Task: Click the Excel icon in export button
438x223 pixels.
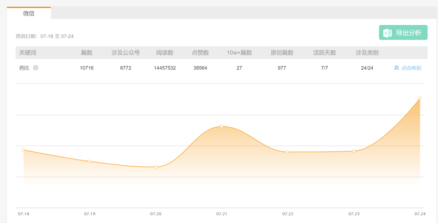Action: (x=388, y=33)
